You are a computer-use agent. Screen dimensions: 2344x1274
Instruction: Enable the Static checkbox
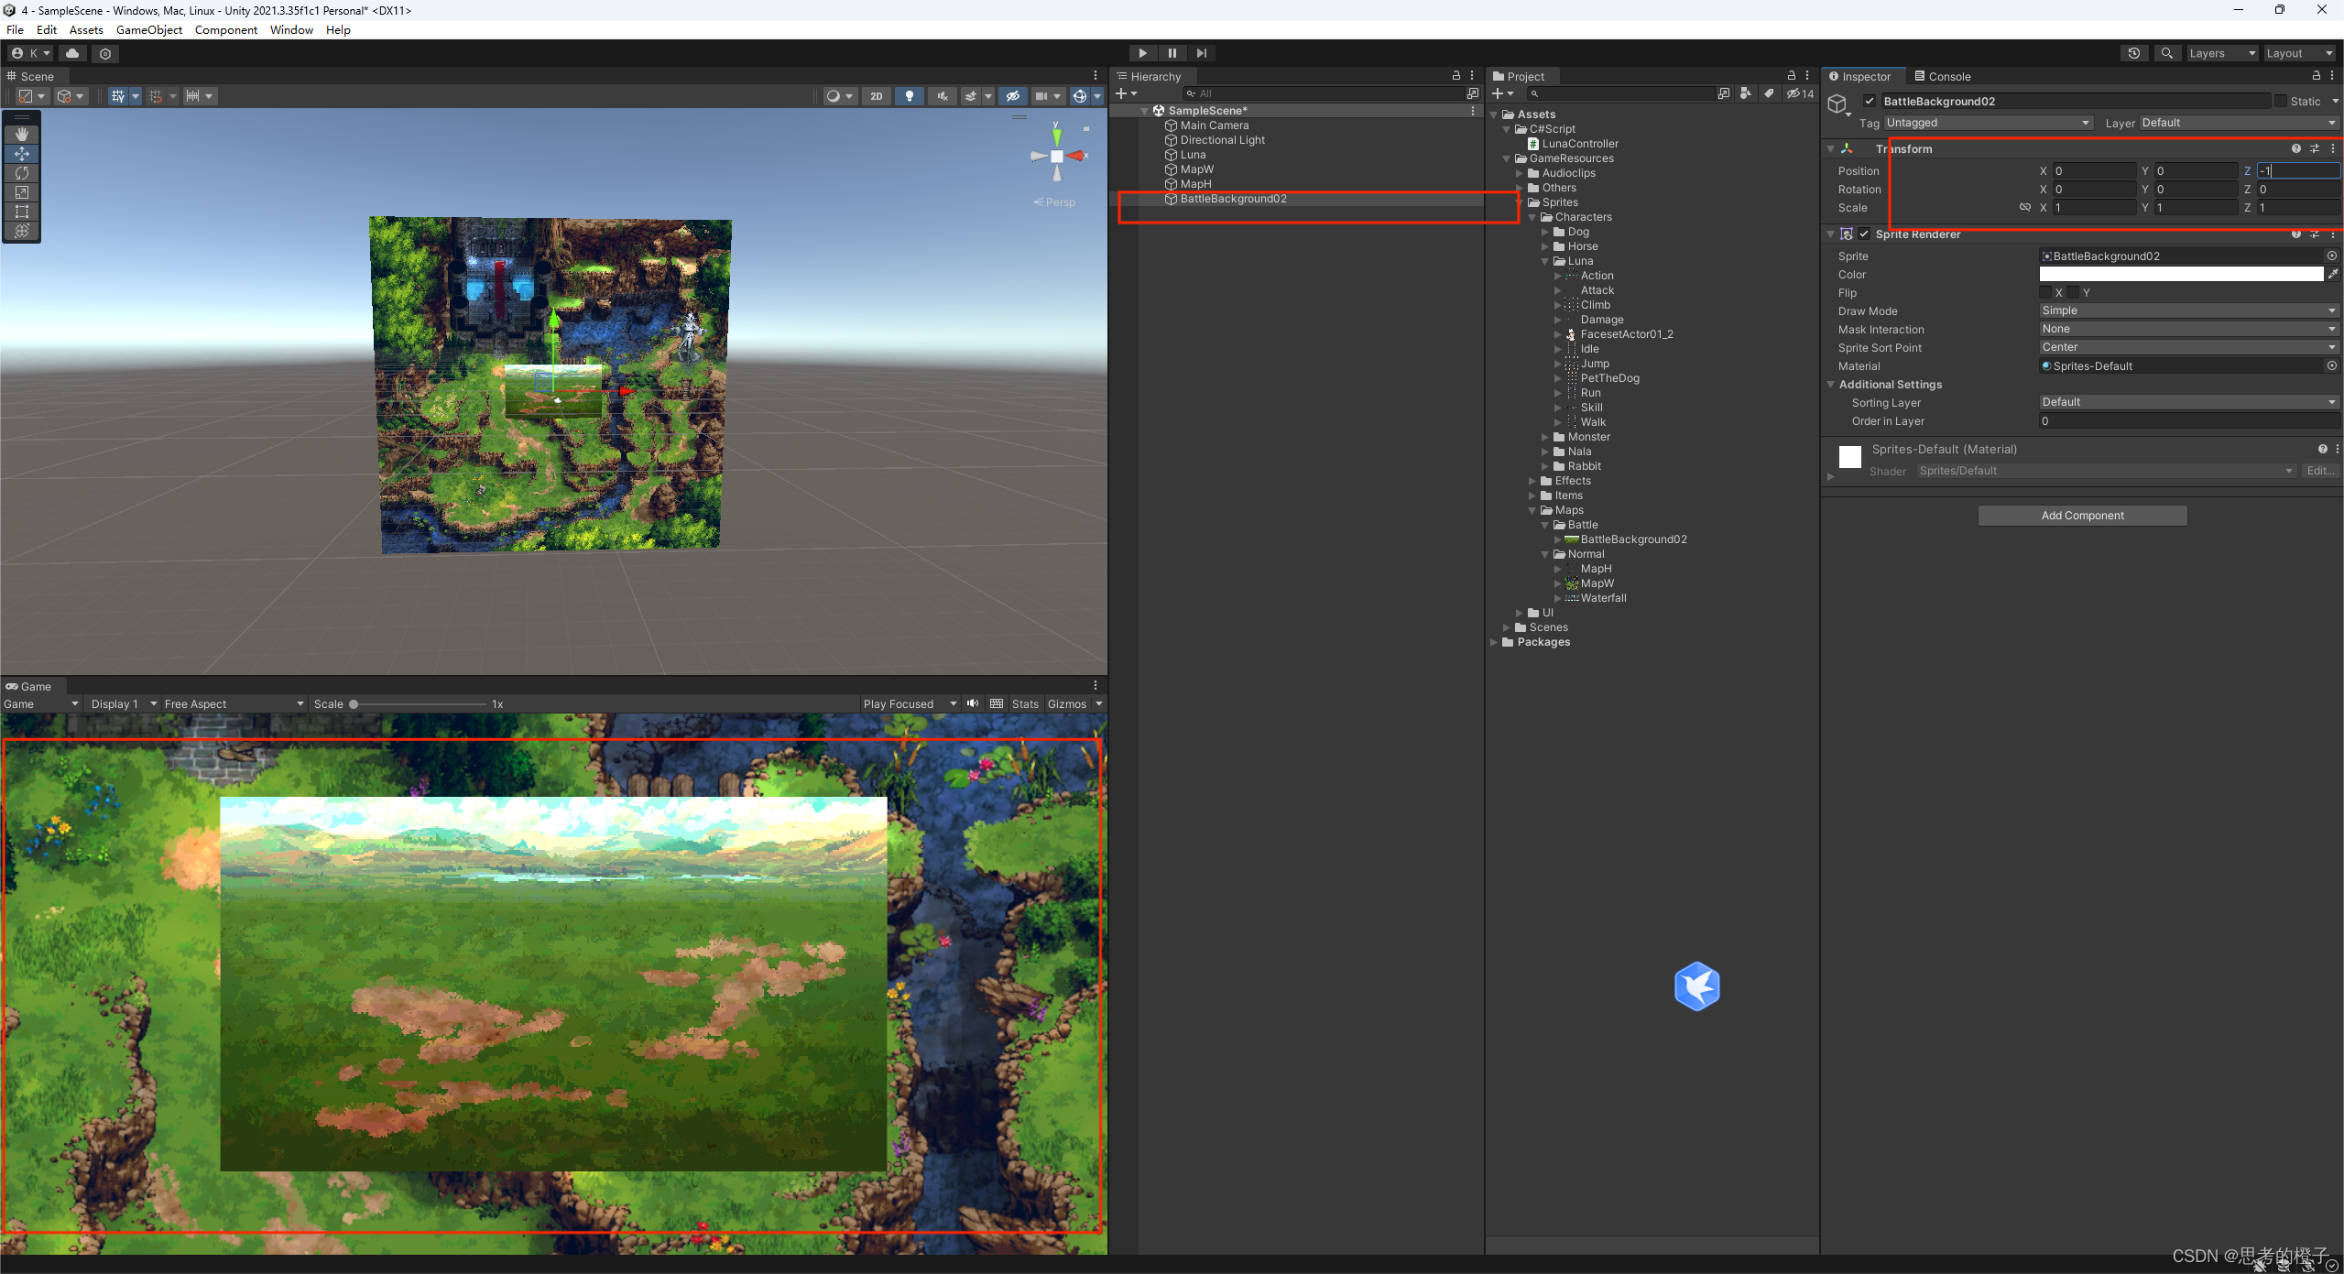tap(2280, 102)
